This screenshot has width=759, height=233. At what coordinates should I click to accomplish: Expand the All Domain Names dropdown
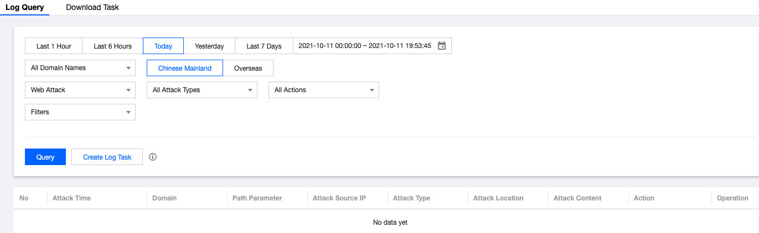80,68
